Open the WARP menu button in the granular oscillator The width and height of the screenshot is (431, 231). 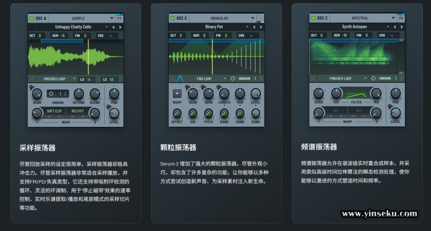click(x=176, y=93)
